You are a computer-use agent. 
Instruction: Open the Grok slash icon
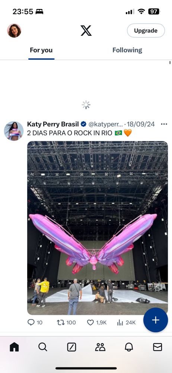[x=71, y=347]
